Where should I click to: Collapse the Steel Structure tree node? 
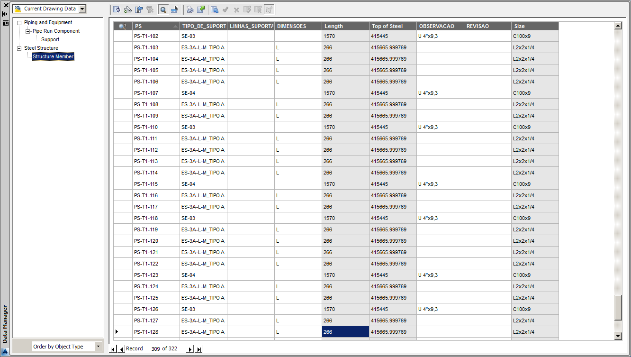click(19, 48)
